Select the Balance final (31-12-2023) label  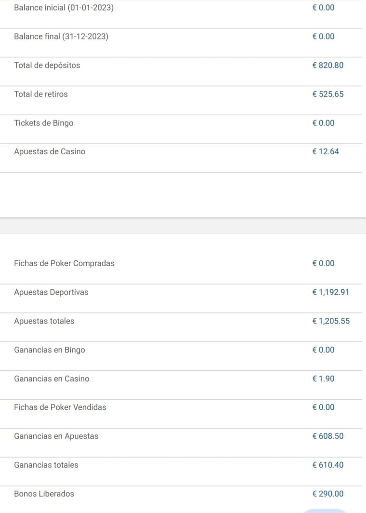click(x=61, y=36)
